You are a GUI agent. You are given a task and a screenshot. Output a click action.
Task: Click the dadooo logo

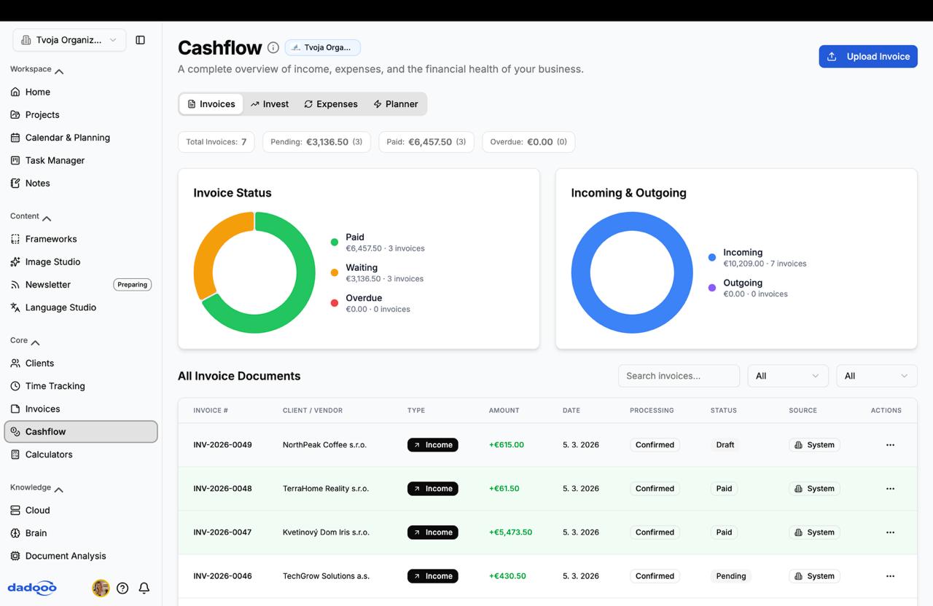(x=32, y=588)
